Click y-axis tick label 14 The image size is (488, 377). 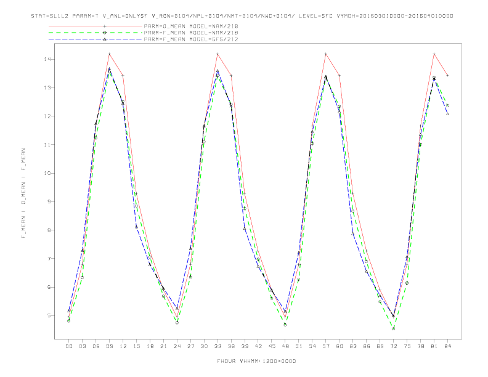(x=47, y=59)
